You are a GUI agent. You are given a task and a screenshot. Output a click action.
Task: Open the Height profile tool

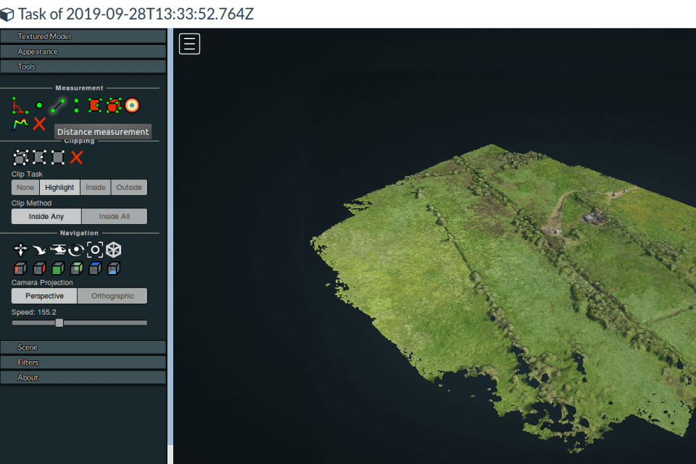pos(20,123)
